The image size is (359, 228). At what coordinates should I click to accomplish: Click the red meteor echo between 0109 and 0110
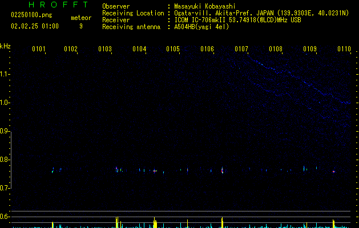[x=333, y=172]
